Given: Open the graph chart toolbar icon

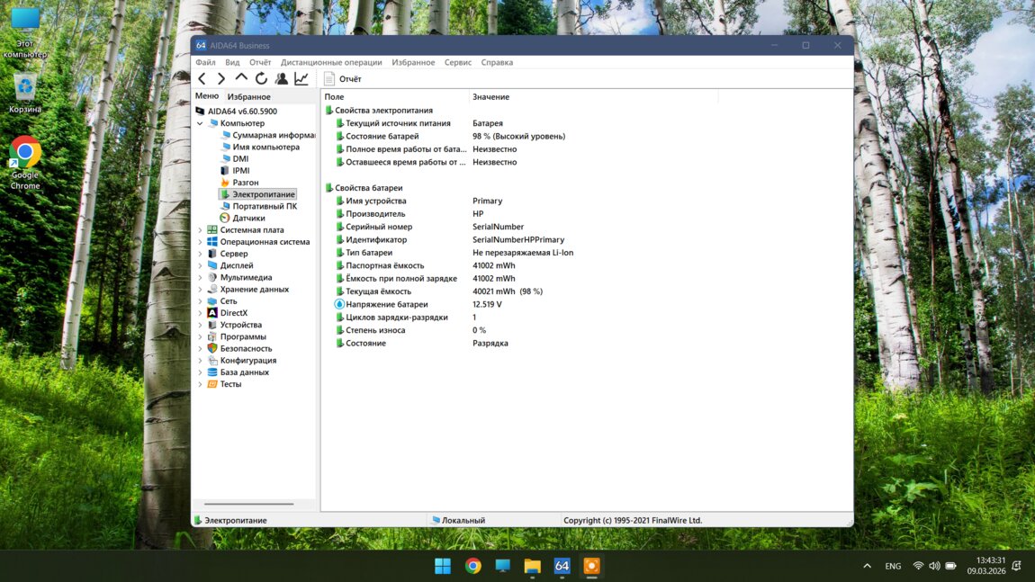Looking at the screenshot, I should click(x=301, y=79).
